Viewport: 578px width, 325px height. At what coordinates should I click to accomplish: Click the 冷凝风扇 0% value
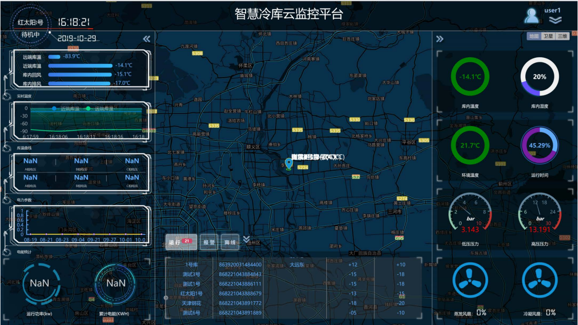pyautogui.click(x=551, y=312)
